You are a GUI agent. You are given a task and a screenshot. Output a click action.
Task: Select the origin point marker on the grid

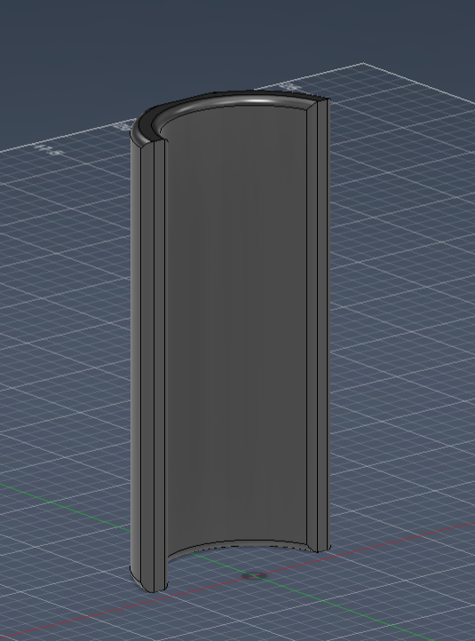(x=253, y=575)
